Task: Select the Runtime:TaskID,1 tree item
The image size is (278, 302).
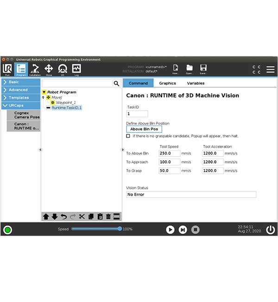Action: point(66,108)
